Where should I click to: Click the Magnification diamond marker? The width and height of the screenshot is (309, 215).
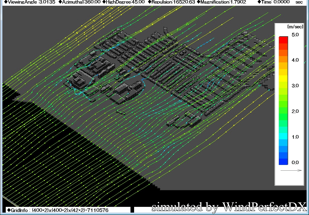click(198, 2)
